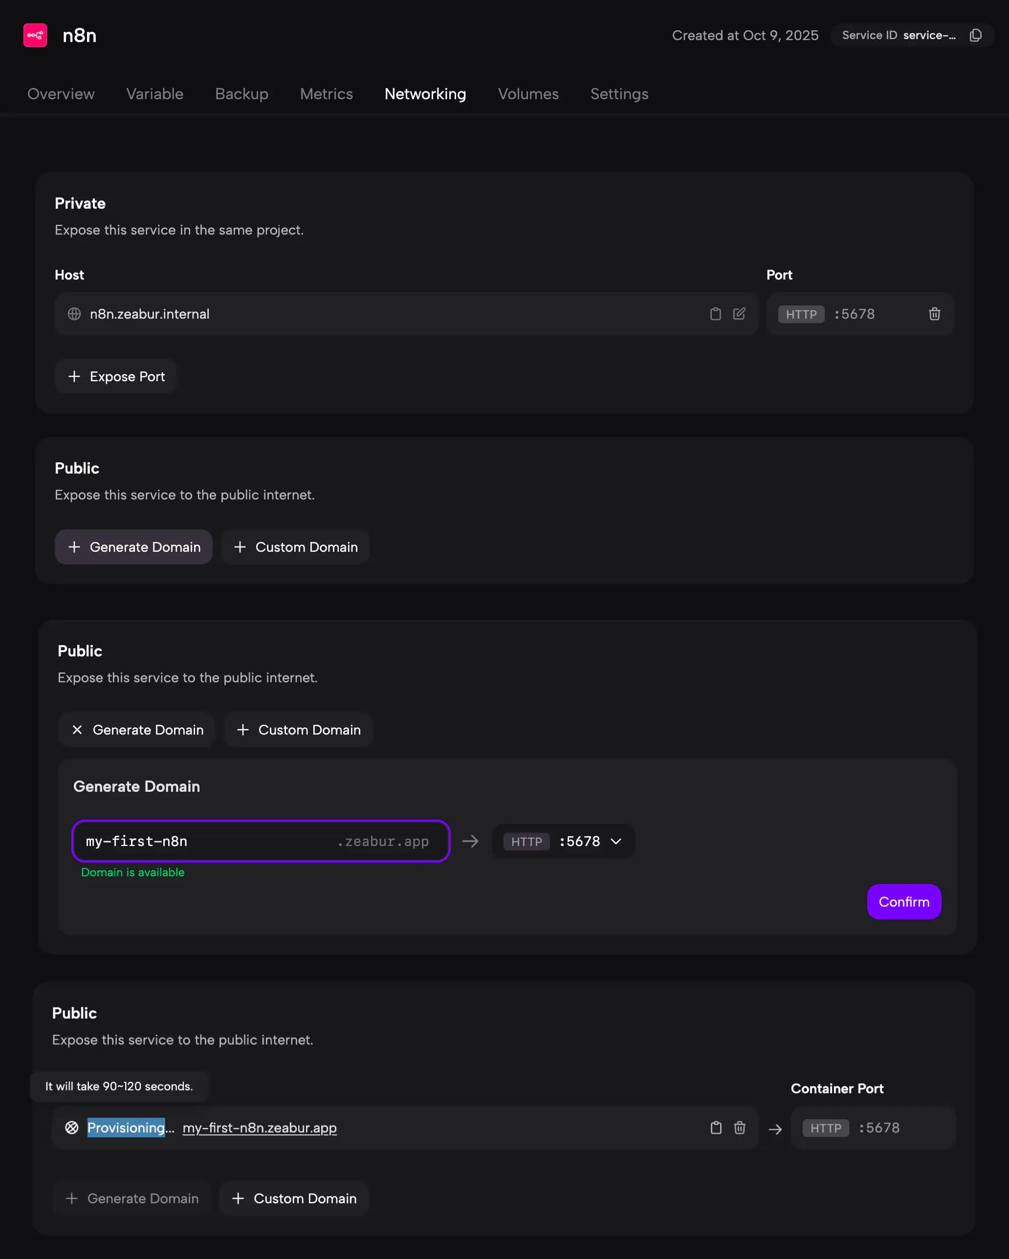Confirm the generated domain
This screenshot has height=1259, width=1009.
903,902
